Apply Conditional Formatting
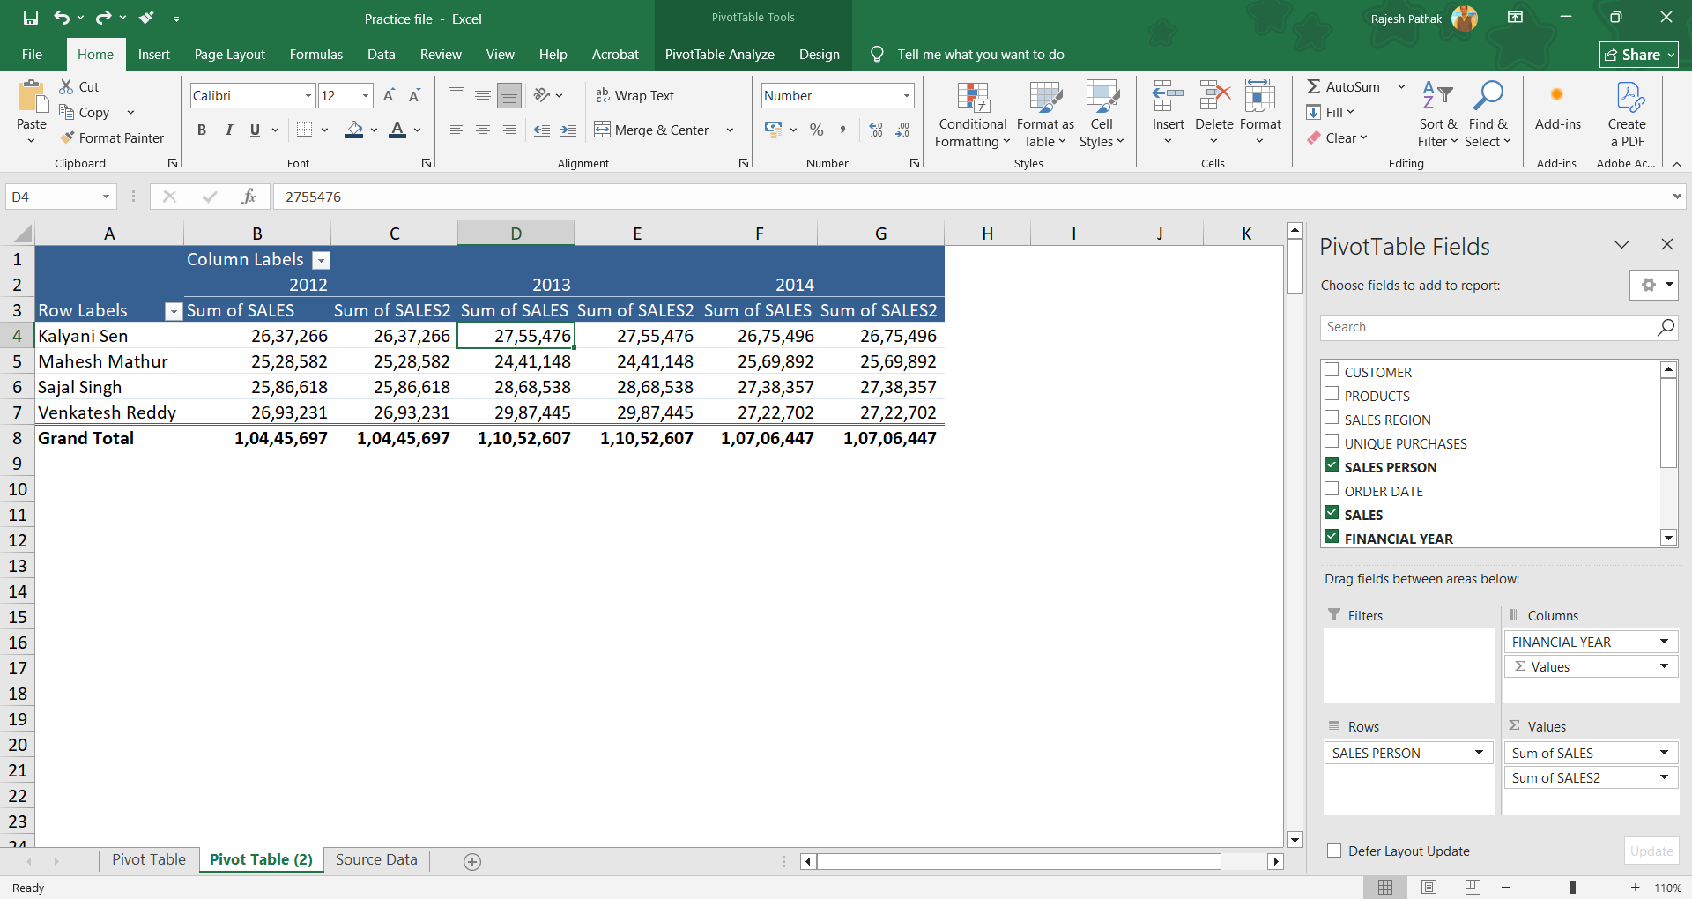Image resolution: width=1692 pixels, height=899 pixels. 971,113
